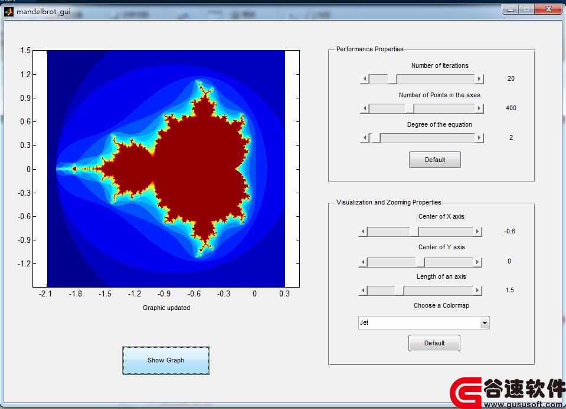Click the 'Performance Properties' panel title
Screen dimensions: 566x409
369,49
